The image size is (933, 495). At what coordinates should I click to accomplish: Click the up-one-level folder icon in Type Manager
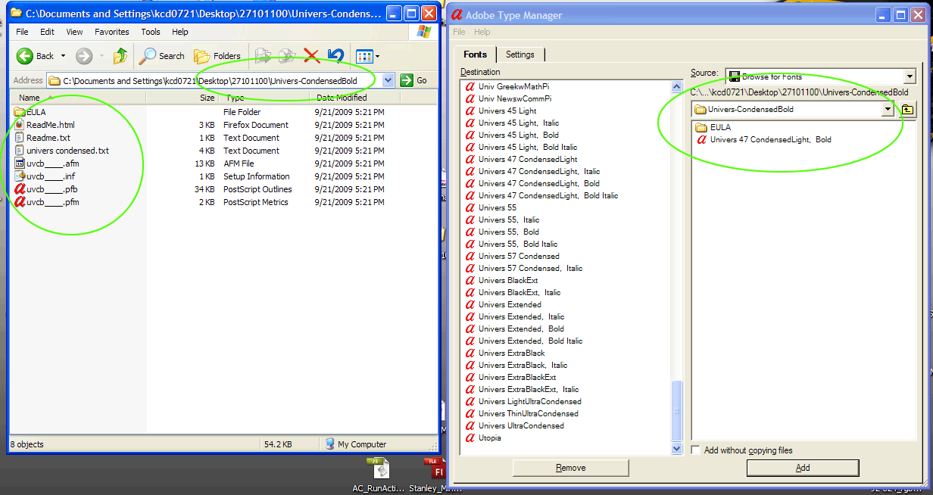tap(908, 110)
